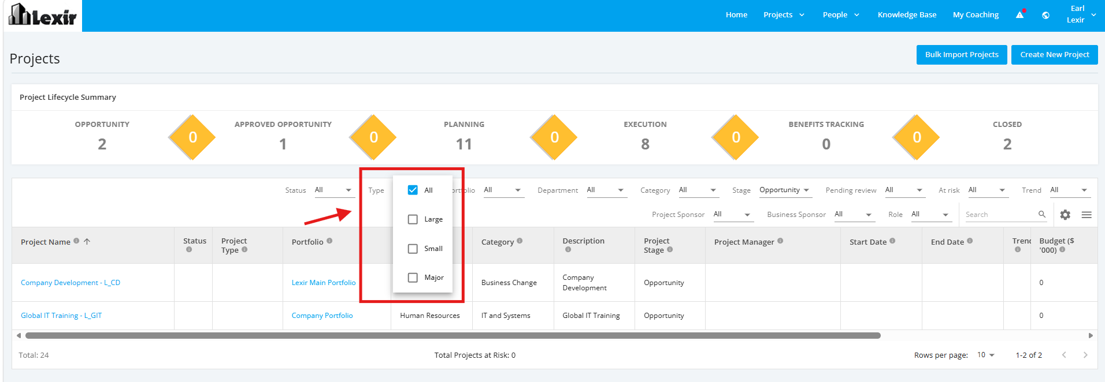The width and height of the screenshot is (1105, 382).
Task: Click scrollbar right arrow
Action: (x=1091, y=335)
